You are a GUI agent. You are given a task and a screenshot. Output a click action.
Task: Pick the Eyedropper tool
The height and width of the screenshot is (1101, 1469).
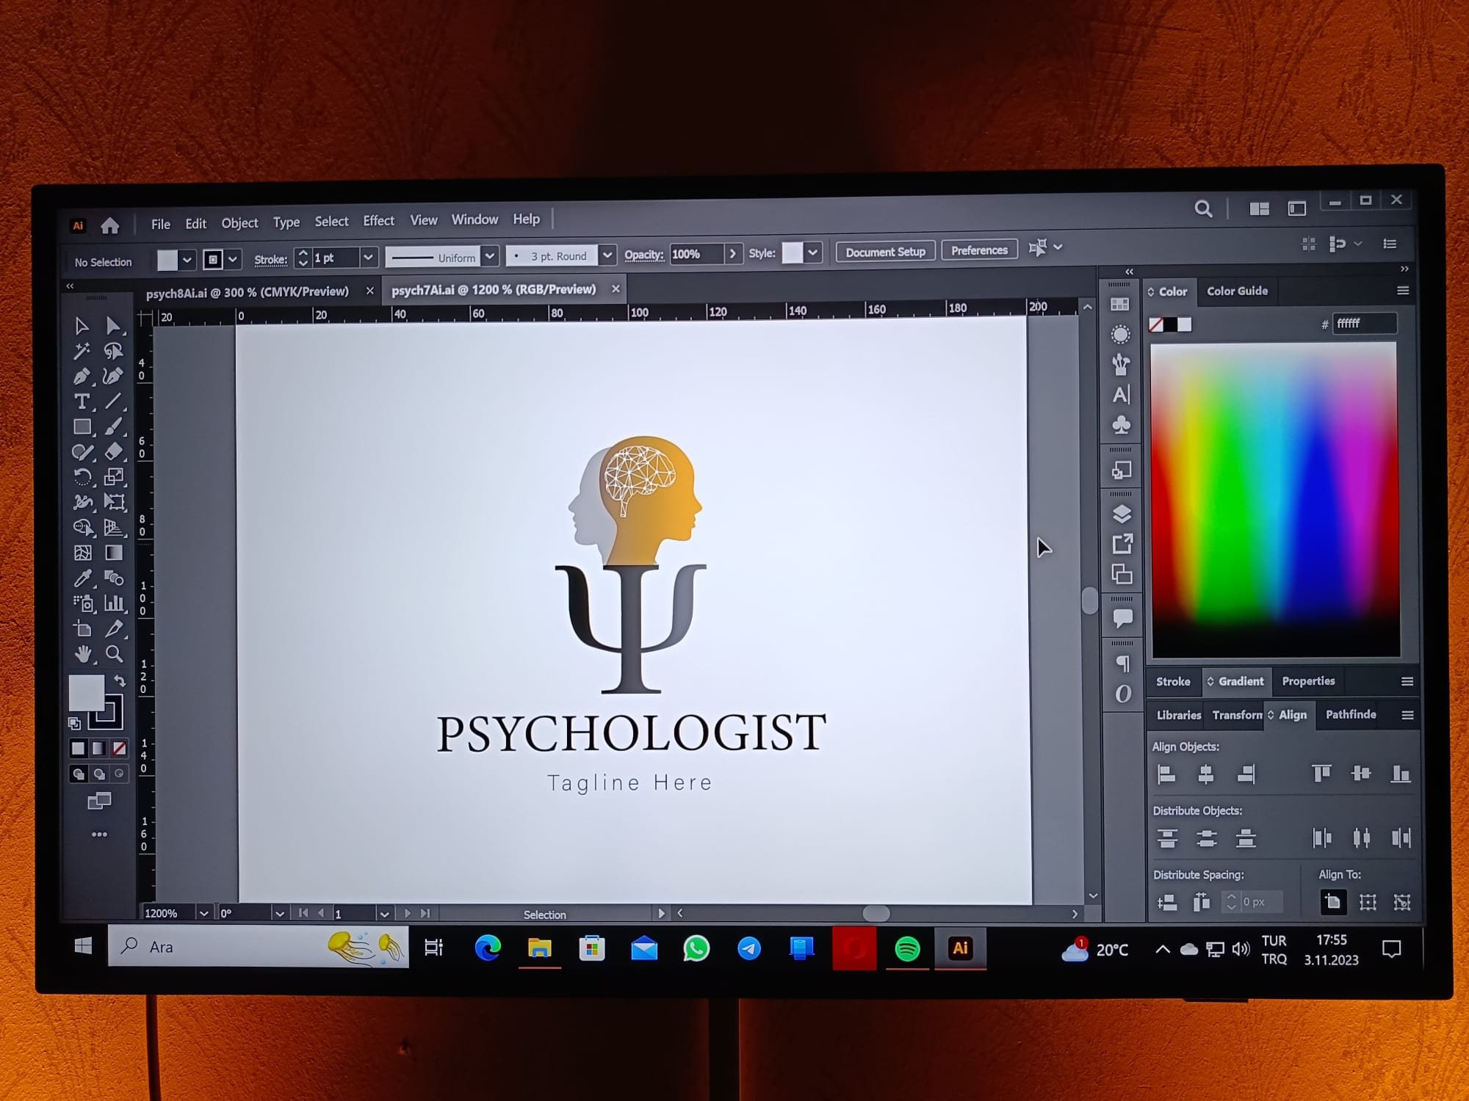click(82, 578)
